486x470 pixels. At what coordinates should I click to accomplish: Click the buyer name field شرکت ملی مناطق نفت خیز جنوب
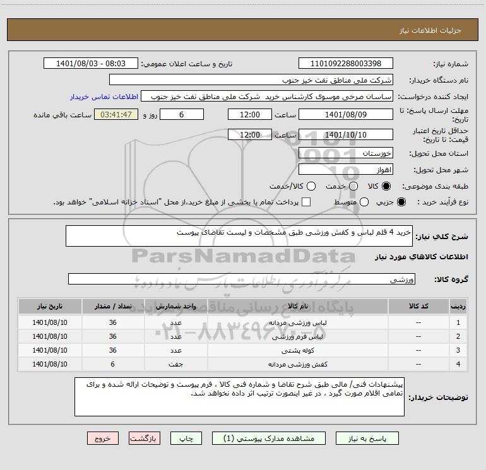(x=251, y=80)
